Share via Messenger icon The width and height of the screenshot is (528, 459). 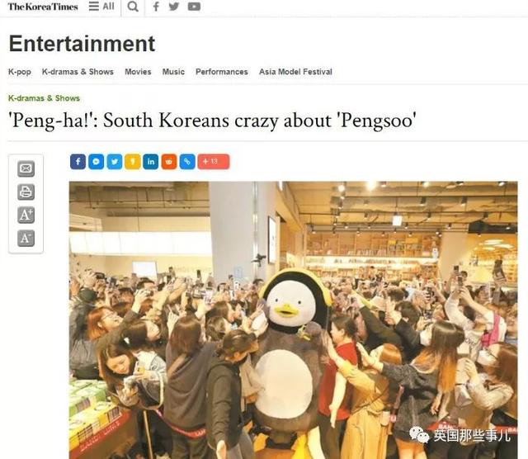pos(96,162)
